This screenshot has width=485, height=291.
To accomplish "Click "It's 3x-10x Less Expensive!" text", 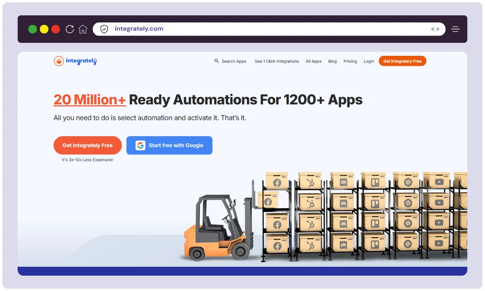I will point(88,160).
